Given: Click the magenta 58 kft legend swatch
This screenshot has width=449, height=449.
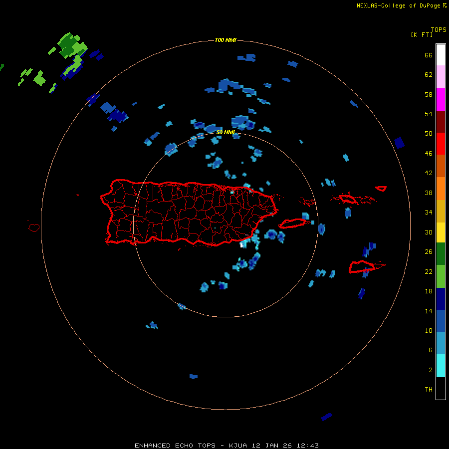Looking at the screenshot, I should [441, 99].
